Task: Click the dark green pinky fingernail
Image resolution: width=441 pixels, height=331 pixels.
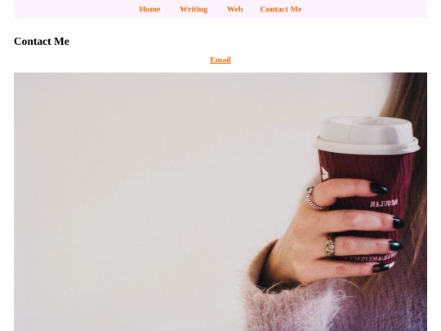Action: (381, 268)
